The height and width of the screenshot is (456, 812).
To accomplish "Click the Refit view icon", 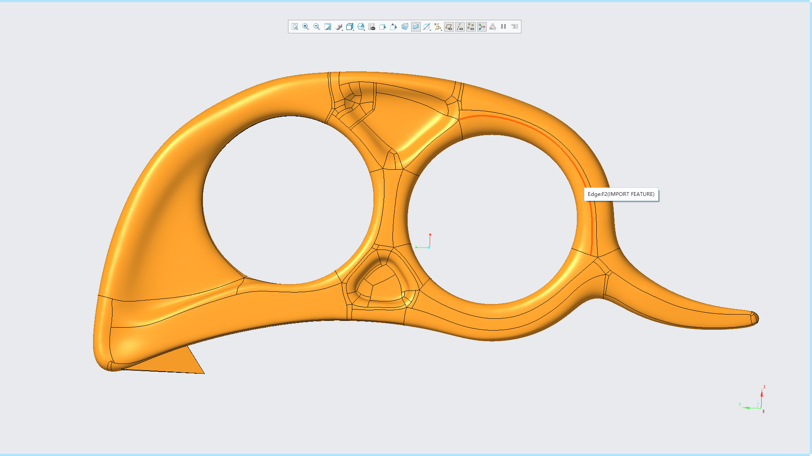I will coord(295,27).
